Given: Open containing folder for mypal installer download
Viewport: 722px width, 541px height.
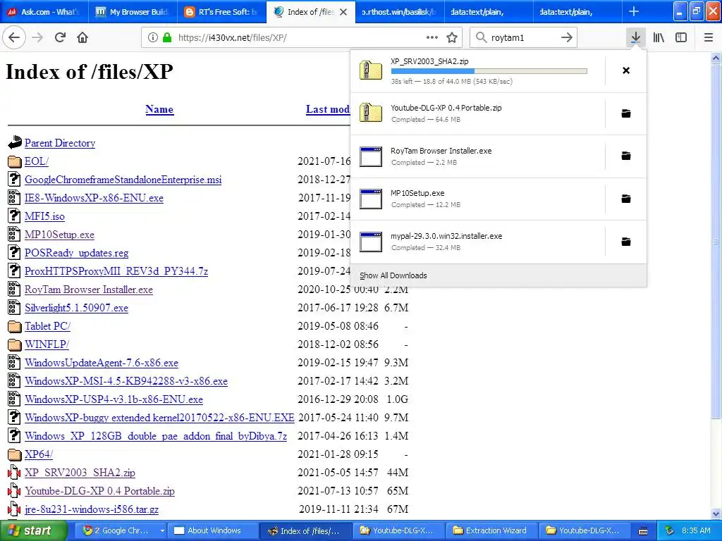Looking at the screenshot, I should (x=626, y=242).
